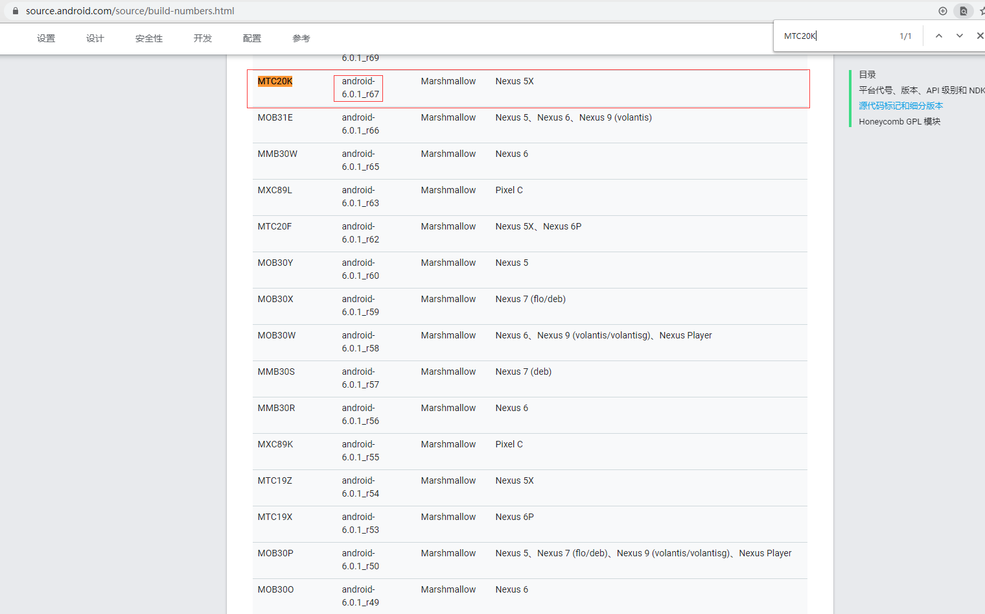985x614 pixels.
Task: Click the zoom plus icon in address bar
Action: point(943,11)
